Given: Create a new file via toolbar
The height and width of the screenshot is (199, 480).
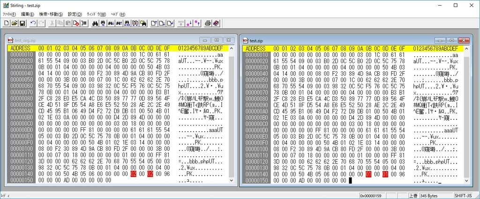Looking at the screenshot, I should click(7, 23).
